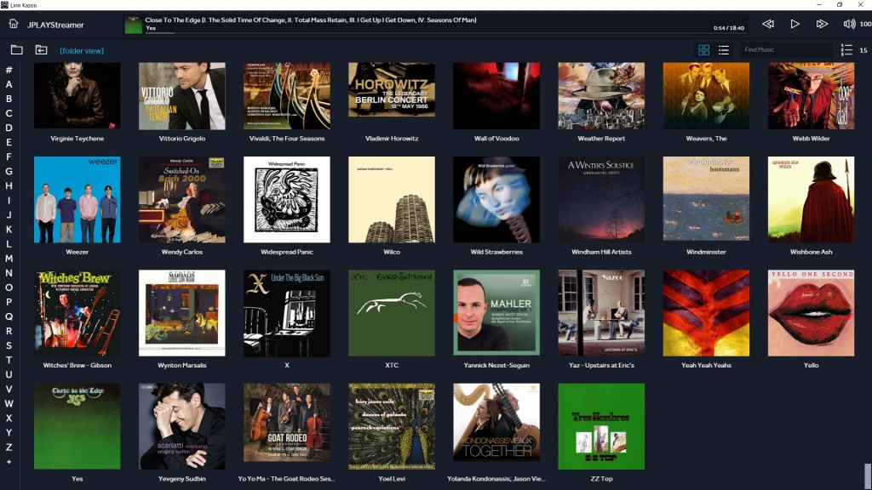Open the Webb Wilder cover
872x490 pixels.
(x=811, y=95)
